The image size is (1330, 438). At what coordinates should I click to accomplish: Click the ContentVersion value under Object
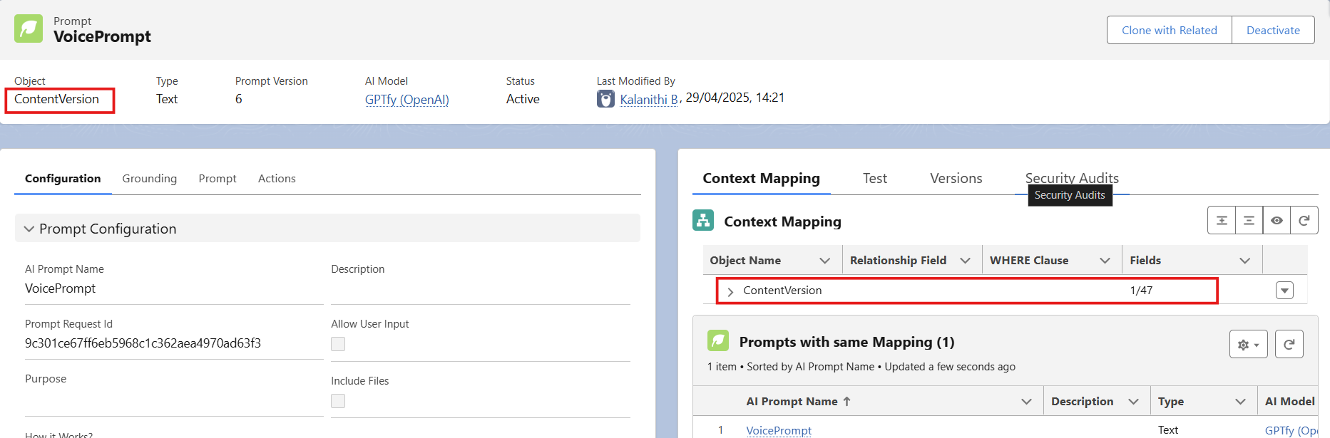click(x=56, y=99)
